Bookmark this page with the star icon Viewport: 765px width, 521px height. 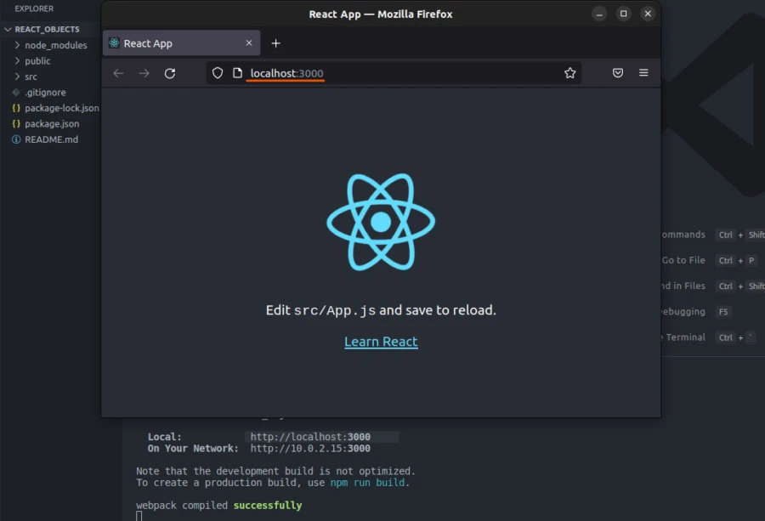[569, 73]
